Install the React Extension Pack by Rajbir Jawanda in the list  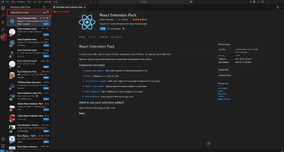pos(46,24)
